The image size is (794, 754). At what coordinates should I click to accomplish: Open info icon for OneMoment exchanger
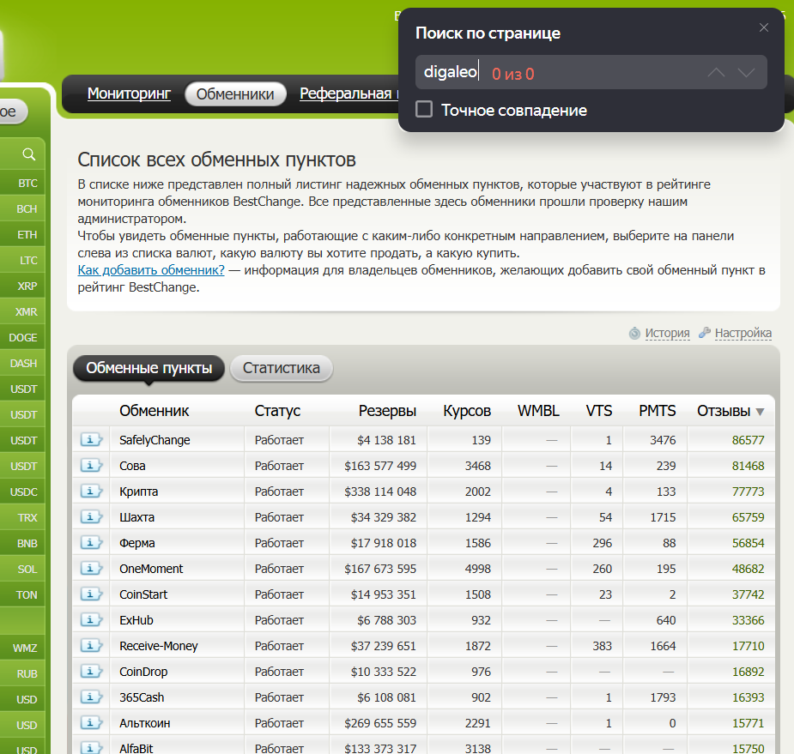coord(91,569)
